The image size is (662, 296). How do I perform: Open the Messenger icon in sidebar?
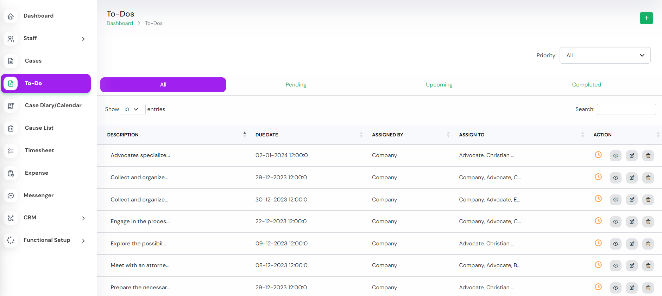click(x=11, y=195)
